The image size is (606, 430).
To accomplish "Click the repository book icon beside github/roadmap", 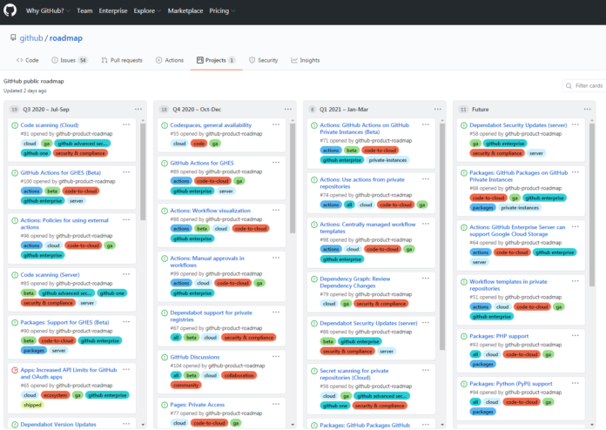I will tap(12, 38).
